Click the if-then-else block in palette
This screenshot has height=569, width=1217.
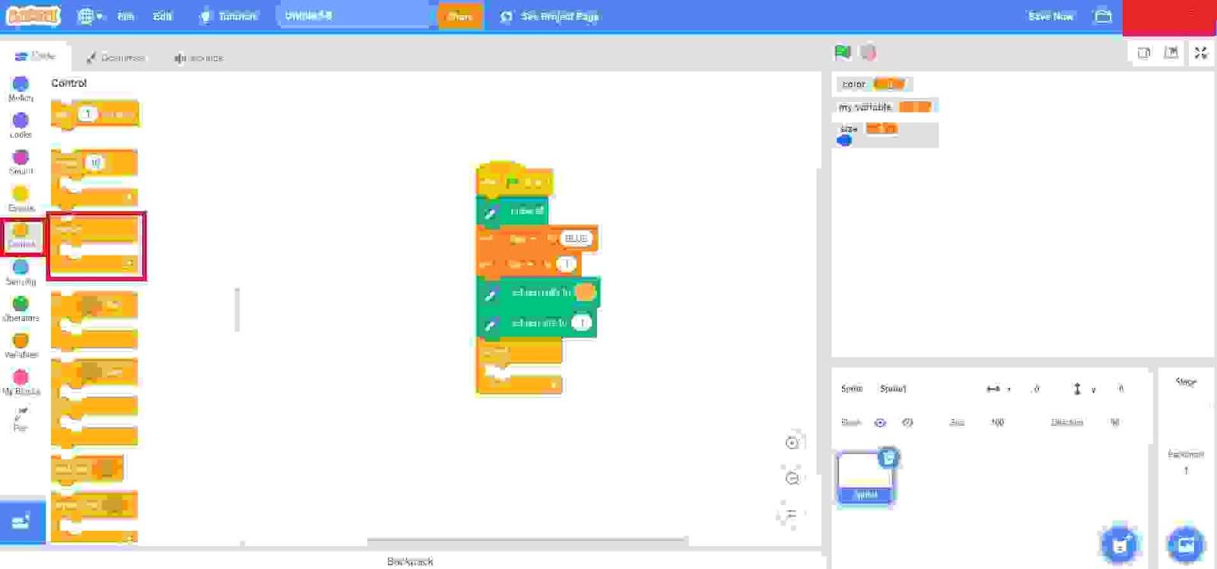pyautogui.click(x=94, y=403)
